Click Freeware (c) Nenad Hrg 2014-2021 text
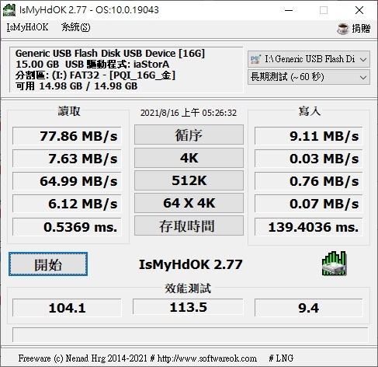This screenshot has width=378, height=367. click(x=83, y=358)
